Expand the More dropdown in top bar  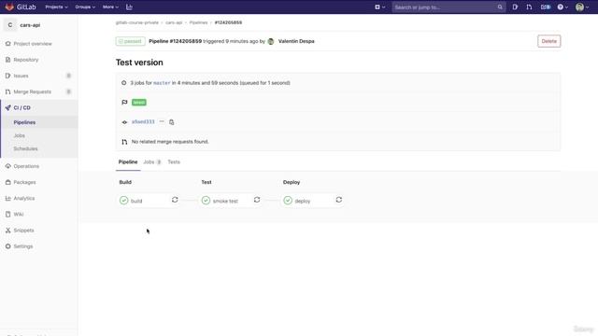tap(110, 7)
